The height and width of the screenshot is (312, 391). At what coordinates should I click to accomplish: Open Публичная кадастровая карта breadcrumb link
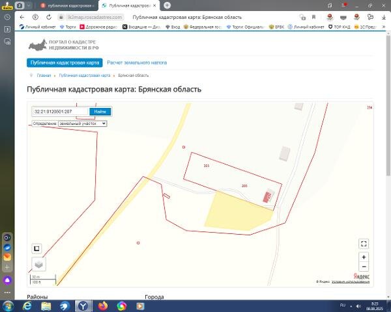coord(85,75)
